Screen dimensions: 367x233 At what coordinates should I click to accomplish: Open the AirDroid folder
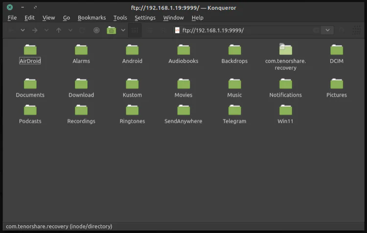pos(30,54)
